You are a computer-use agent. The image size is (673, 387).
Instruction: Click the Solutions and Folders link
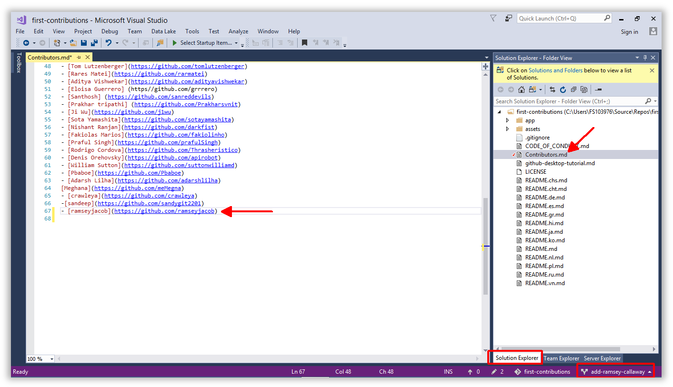(555, 70)
